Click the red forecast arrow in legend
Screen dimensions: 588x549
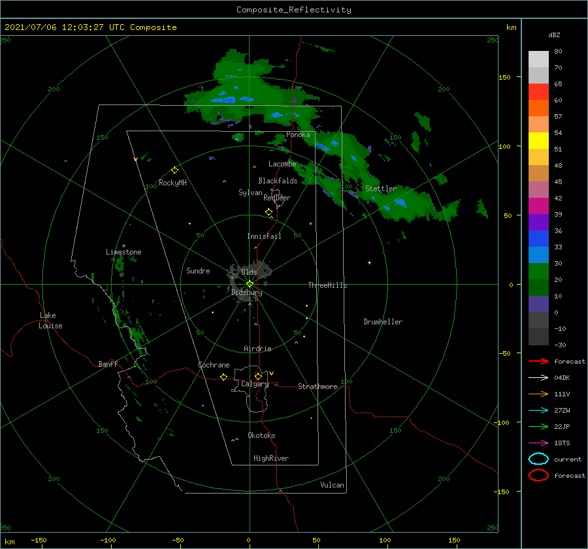[x=538, y=361]
